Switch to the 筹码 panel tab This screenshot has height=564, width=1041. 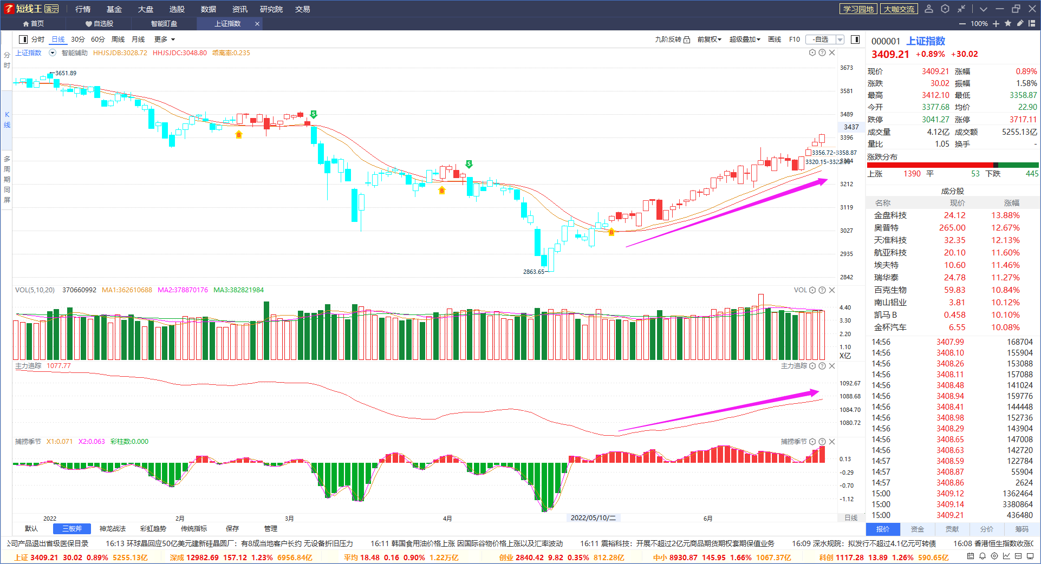click(x=1022, y=529)
